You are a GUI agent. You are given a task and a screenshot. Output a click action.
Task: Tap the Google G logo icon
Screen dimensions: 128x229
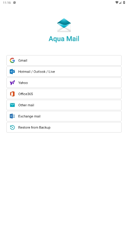12,60
